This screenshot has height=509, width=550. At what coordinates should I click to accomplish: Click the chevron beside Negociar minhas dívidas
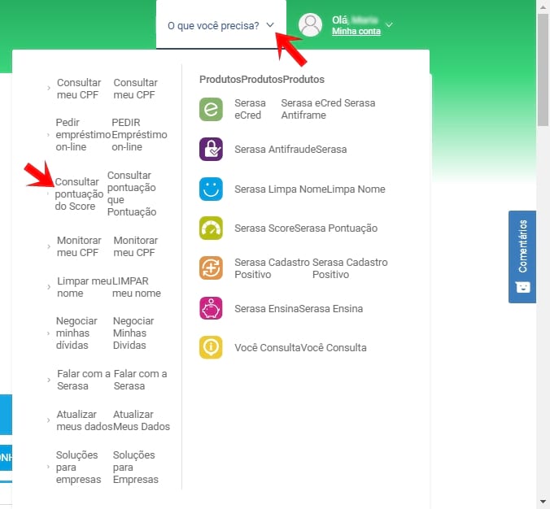[48, 333]
